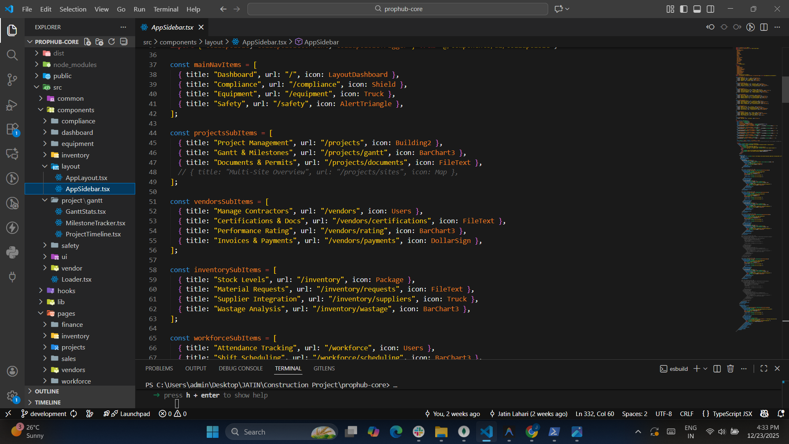Image resolution: width=789 pixels, height=444 pixels.
Task: Open the new terminal launch profile dropdown
Action: (706, 369)
